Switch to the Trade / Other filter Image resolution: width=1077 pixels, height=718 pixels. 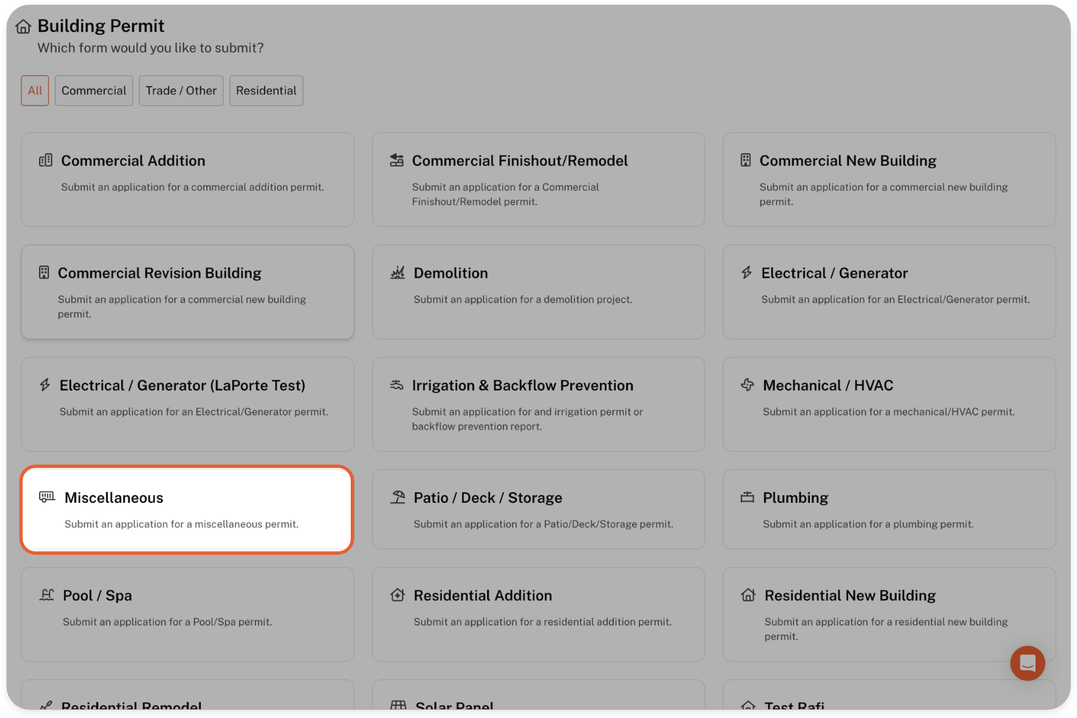[x=181, y=91]
